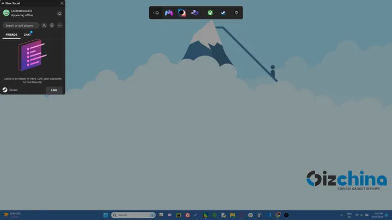
Task: Switch to the CHAT tab
Action: point(27,35)
